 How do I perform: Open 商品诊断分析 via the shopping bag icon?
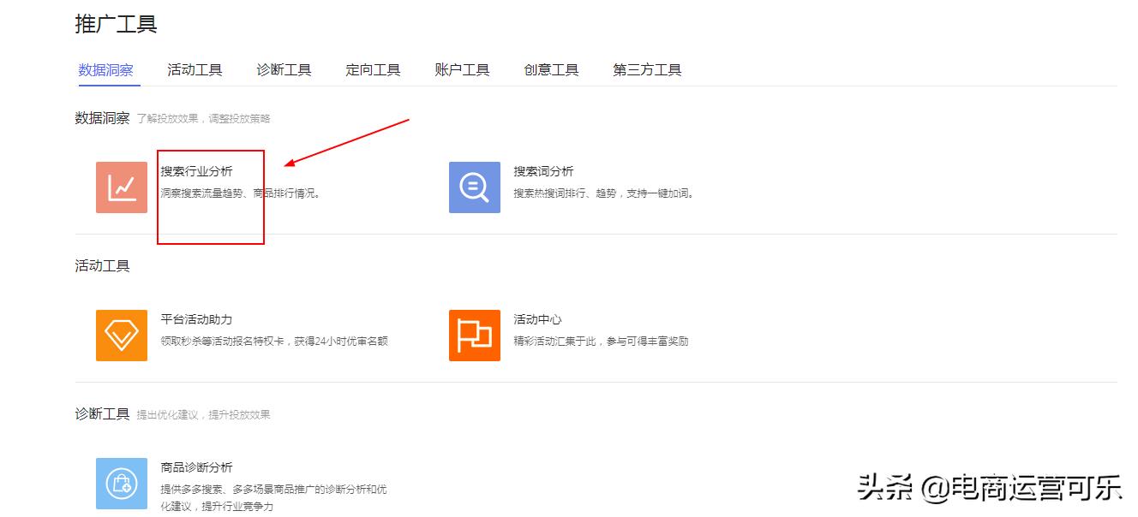click(121, 482)
